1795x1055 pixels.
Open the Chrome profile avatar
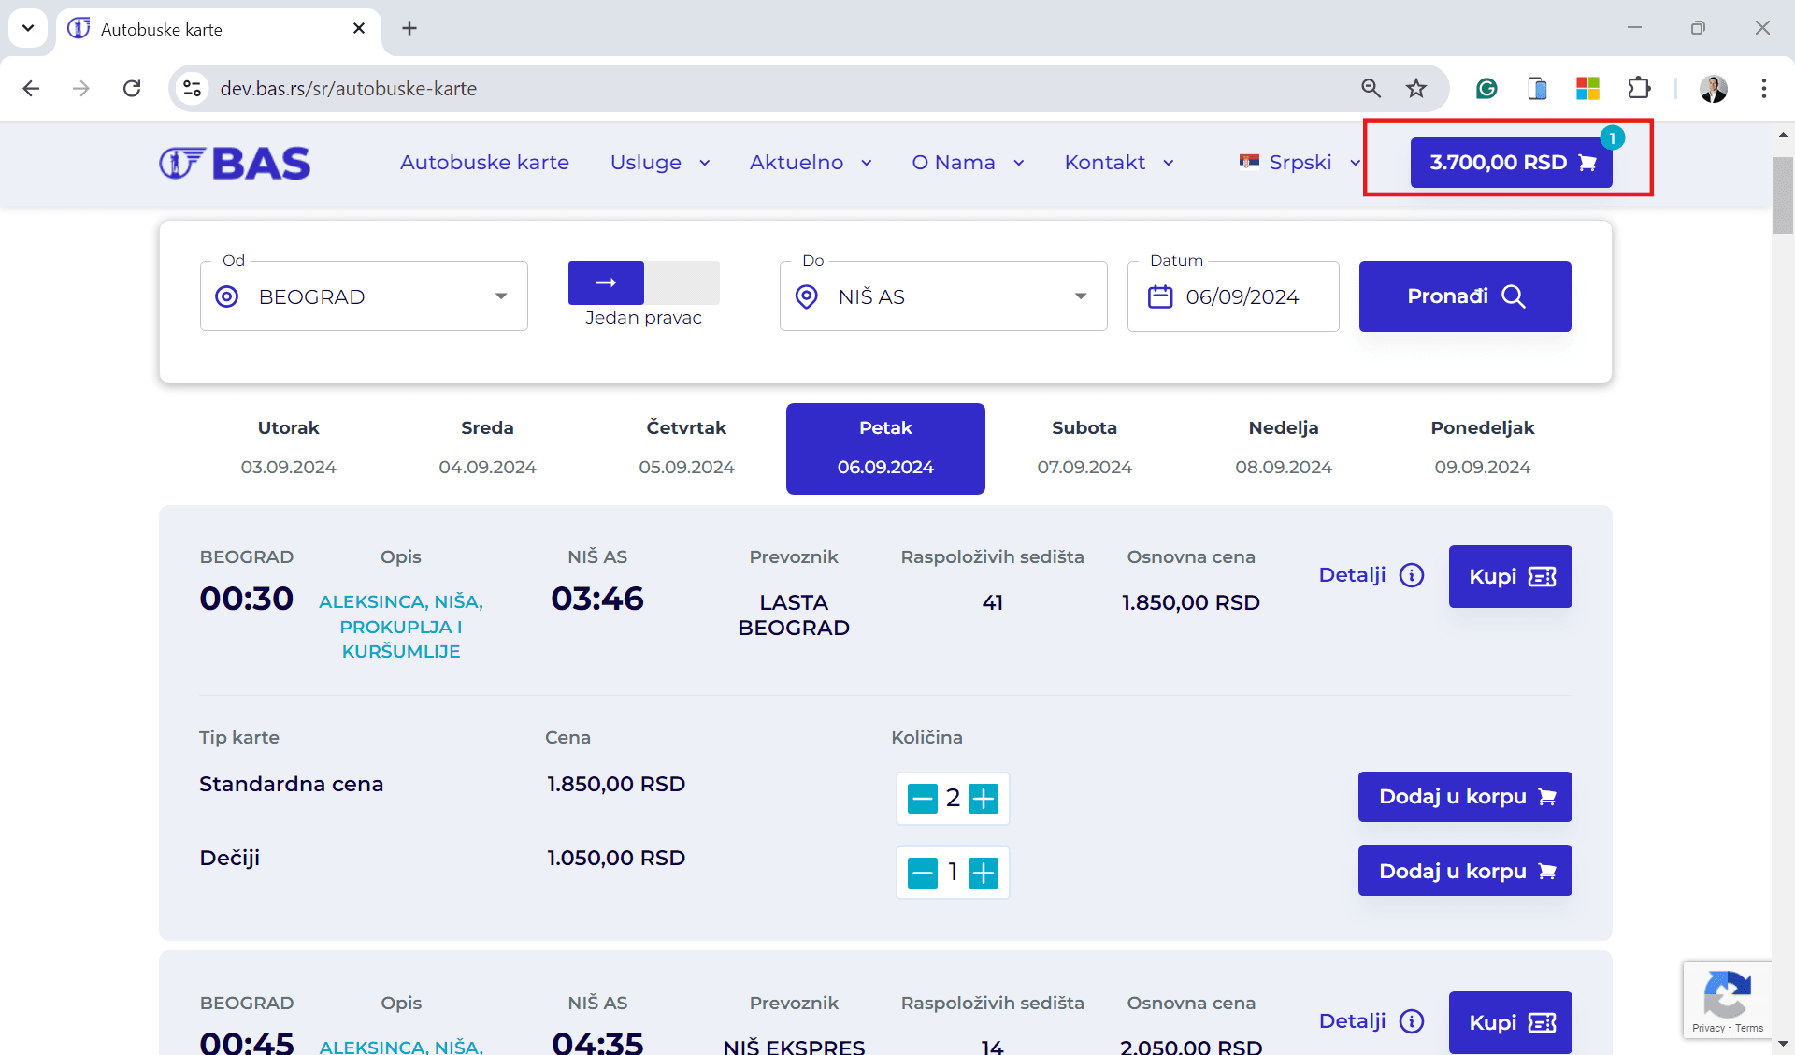1714,88
